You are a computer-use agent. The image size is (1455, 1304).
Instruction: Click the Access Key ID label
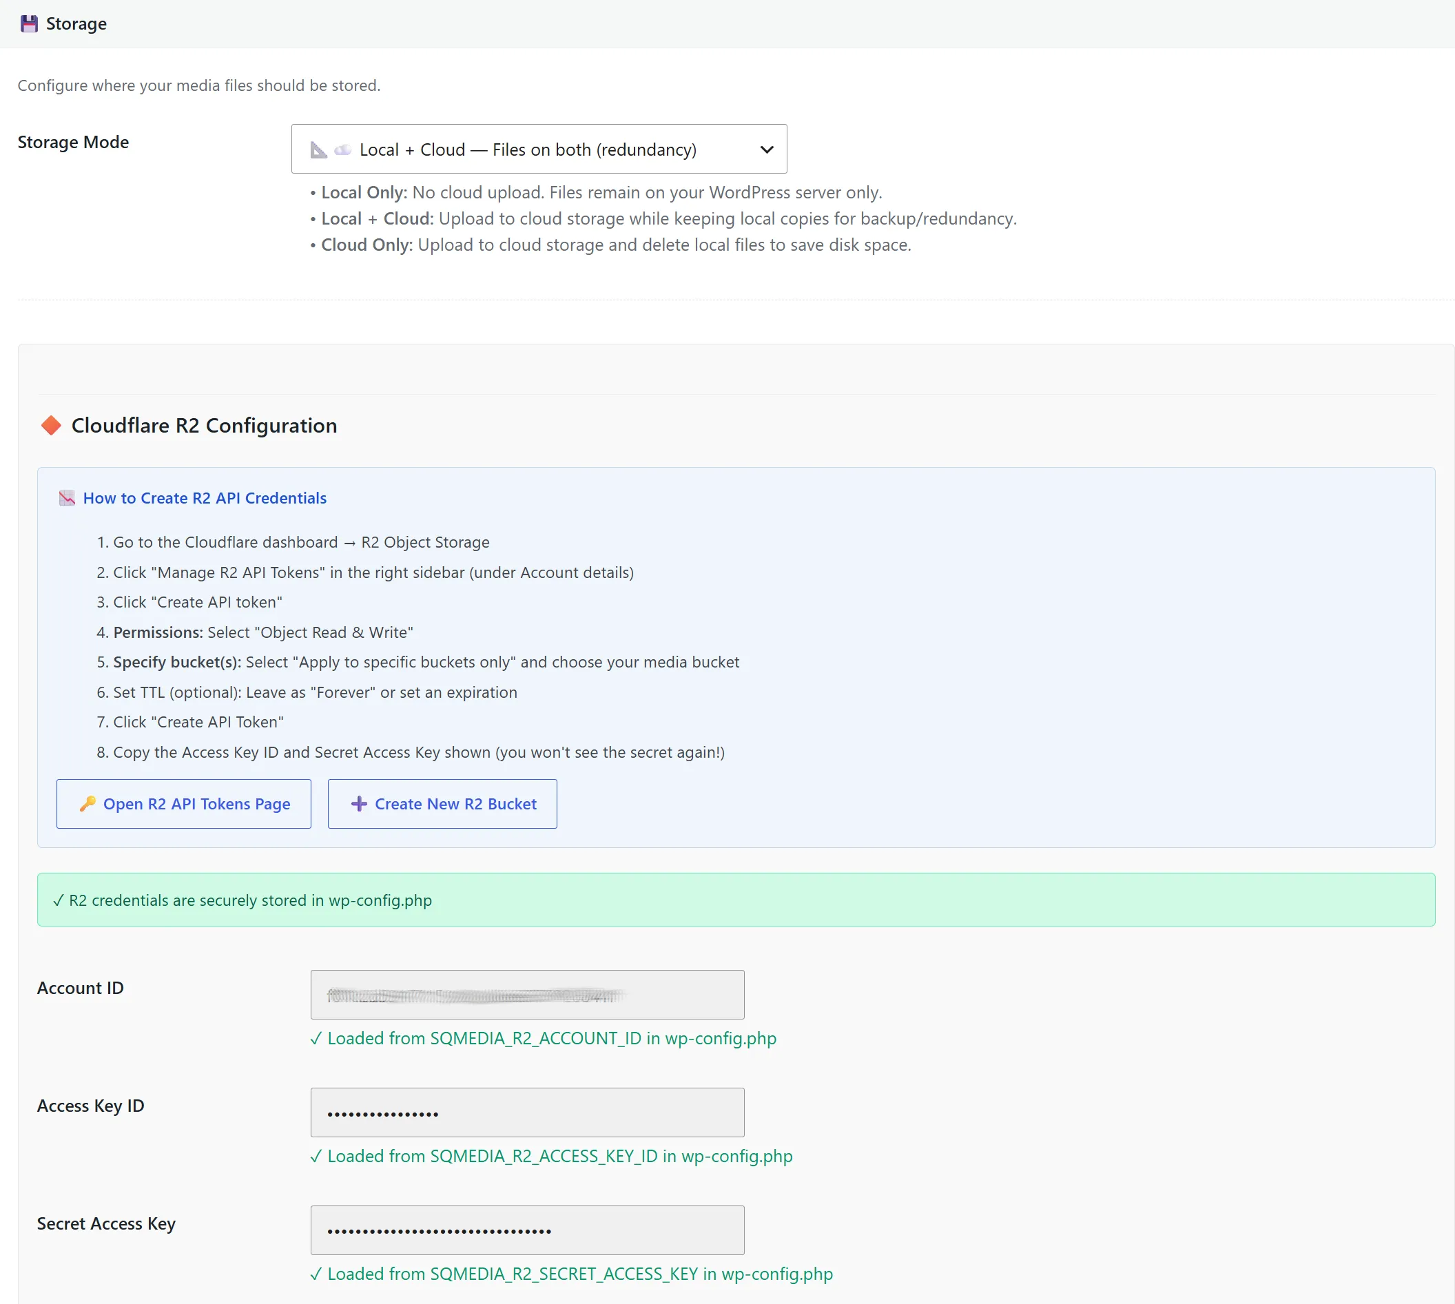coord(91,1106)
